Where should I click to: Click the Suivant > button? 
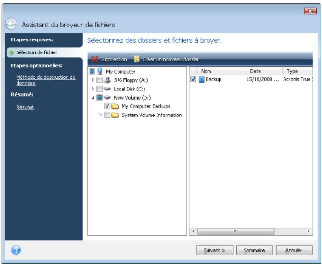click(214, 250)
